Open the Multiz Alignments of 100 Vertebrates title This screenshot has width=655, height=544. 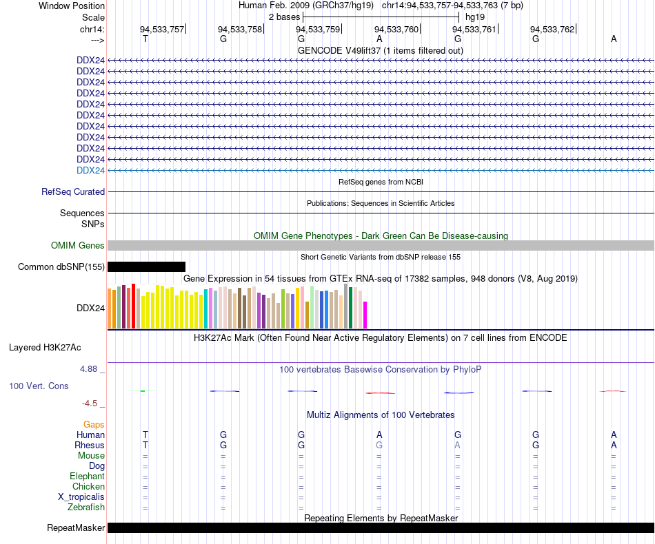coord(381,415)
